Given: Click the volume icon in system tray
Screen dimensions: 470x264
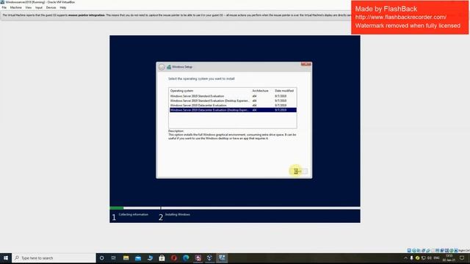Looking at the screenshot, I should 430,258.
